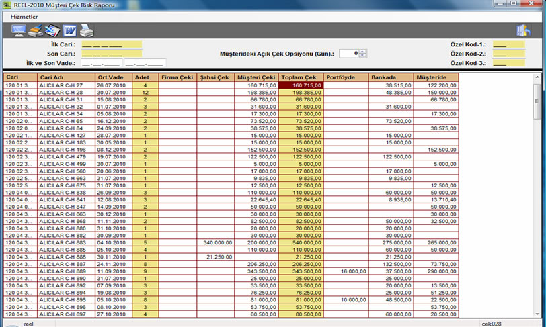Click the monitor screen preview toolbar icon
The image size is (546, 327).
(x=18, y=31)
